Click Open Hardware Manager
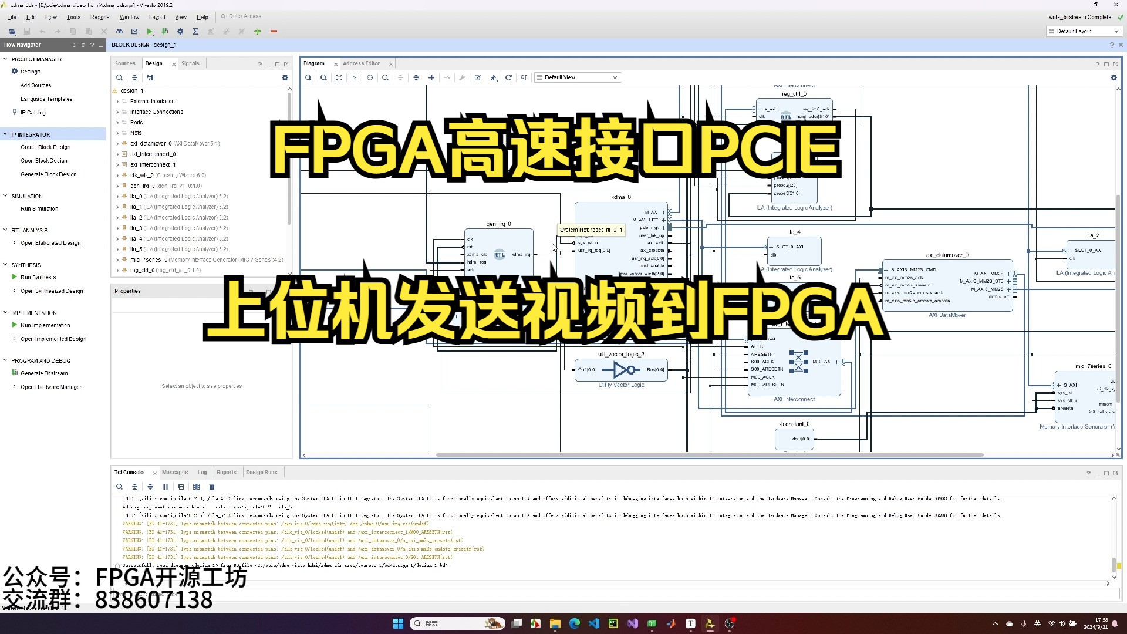Image resolution: width=1127 pixels, height=634 pixels. [x=51, y=387]
